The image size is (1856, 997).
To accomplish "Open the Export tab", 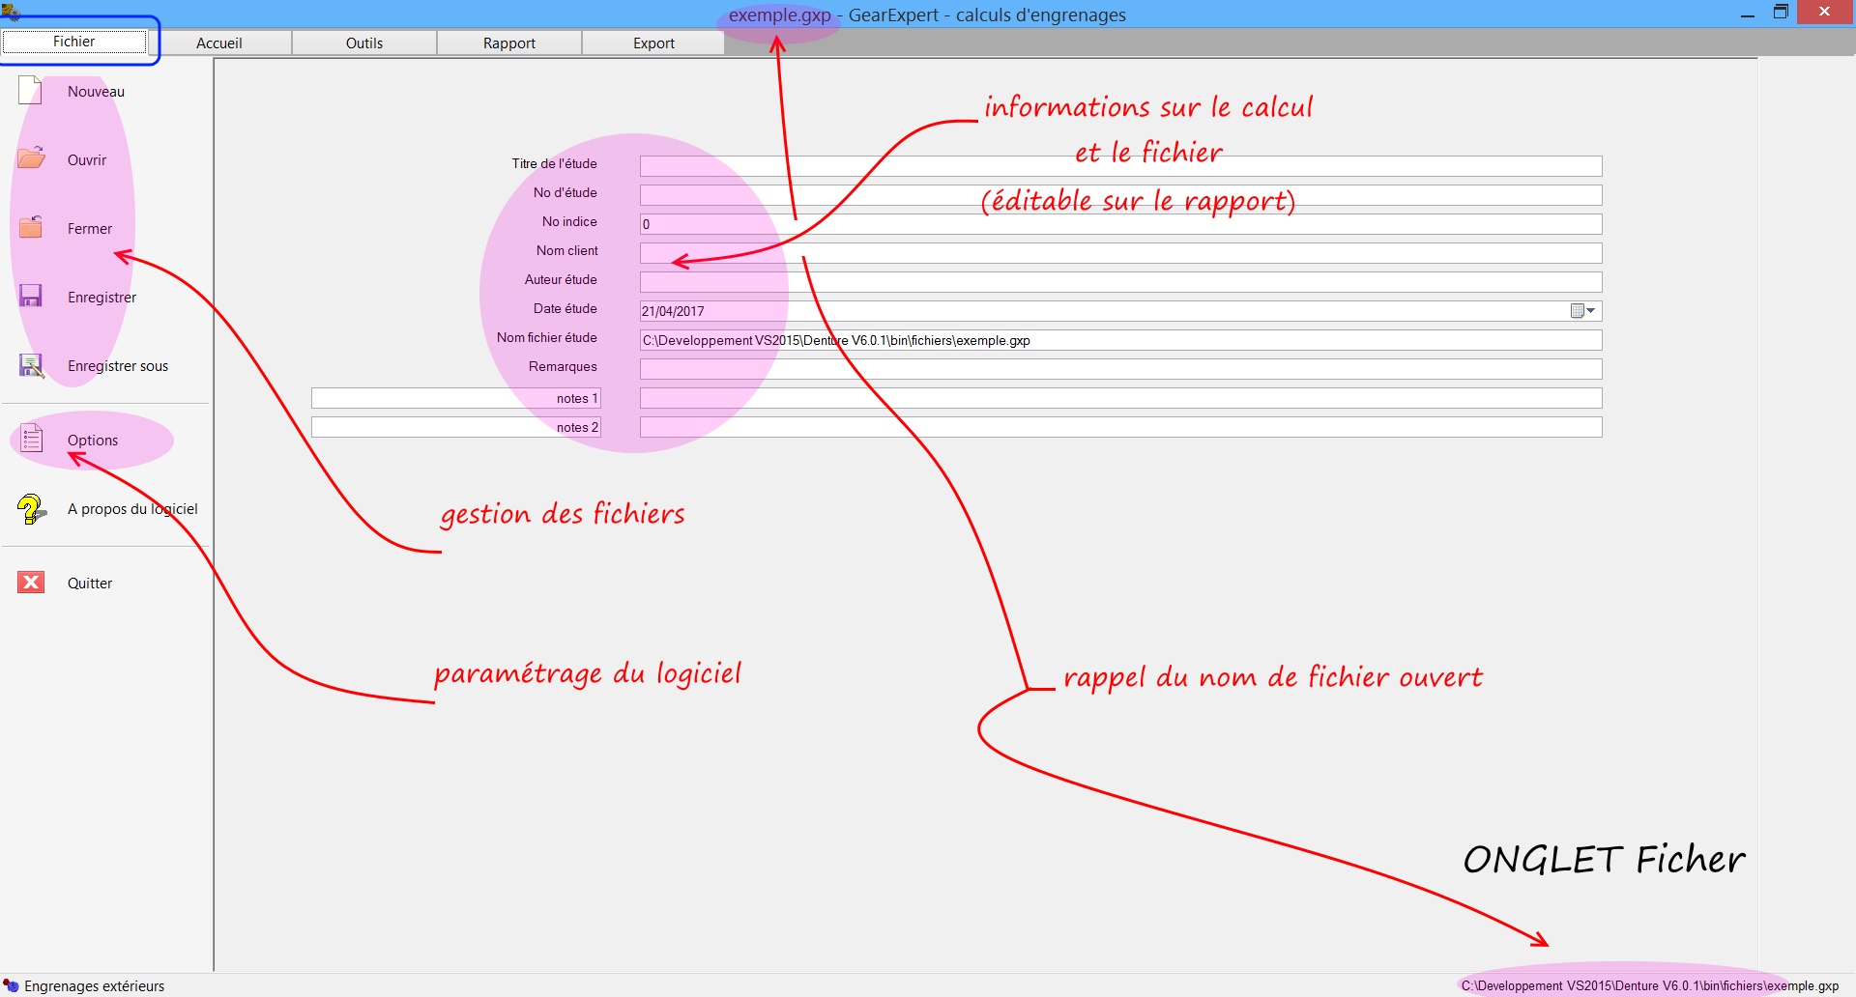I will (x=653, y=43).
